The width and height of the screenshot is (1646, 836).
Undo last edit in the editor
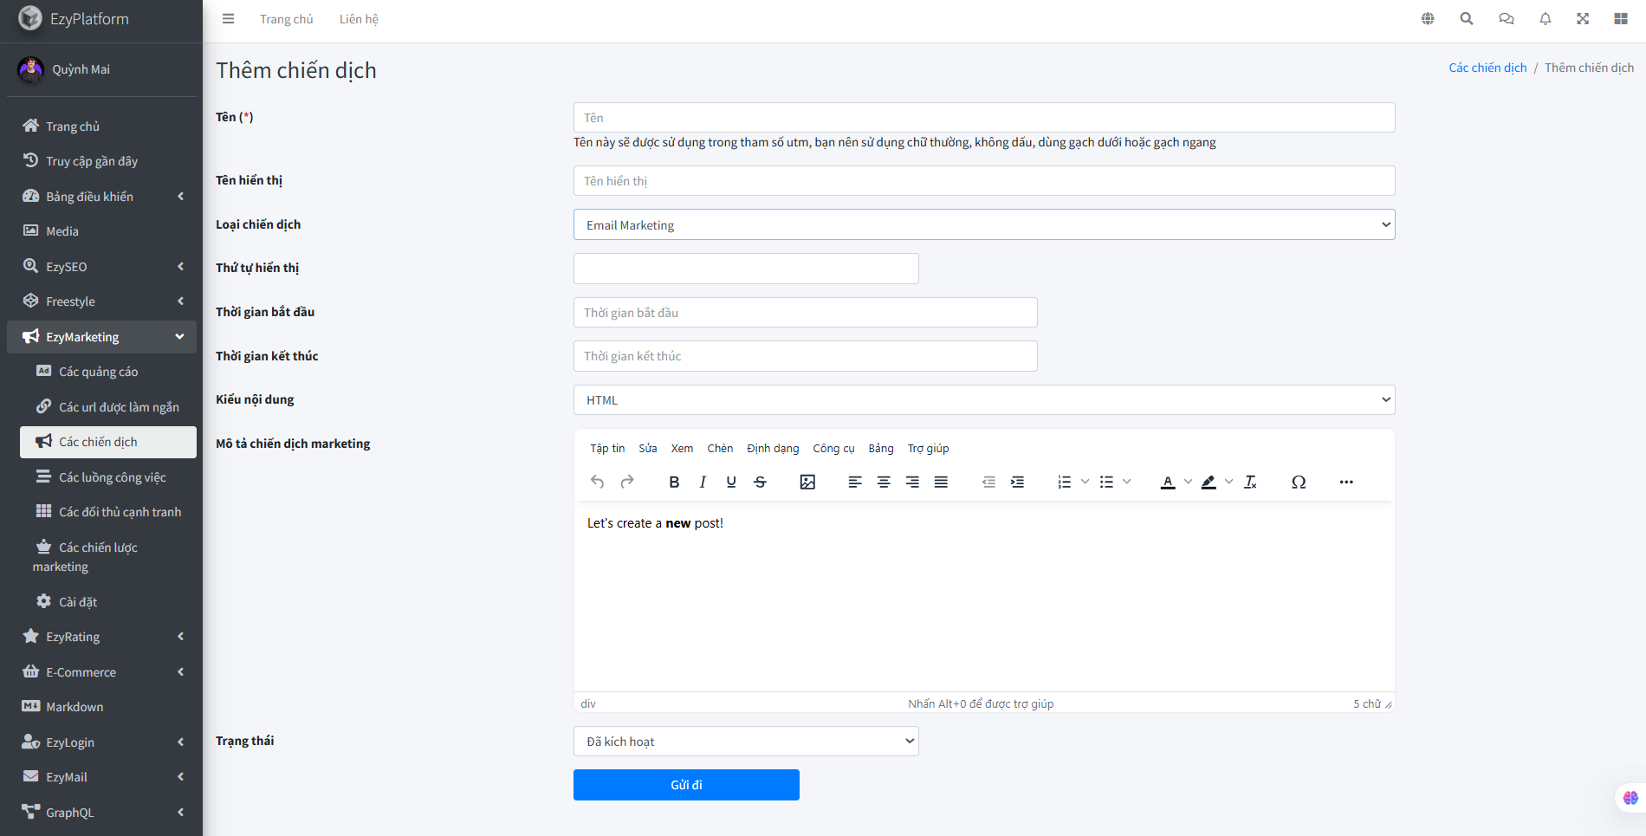click(598, 482)
